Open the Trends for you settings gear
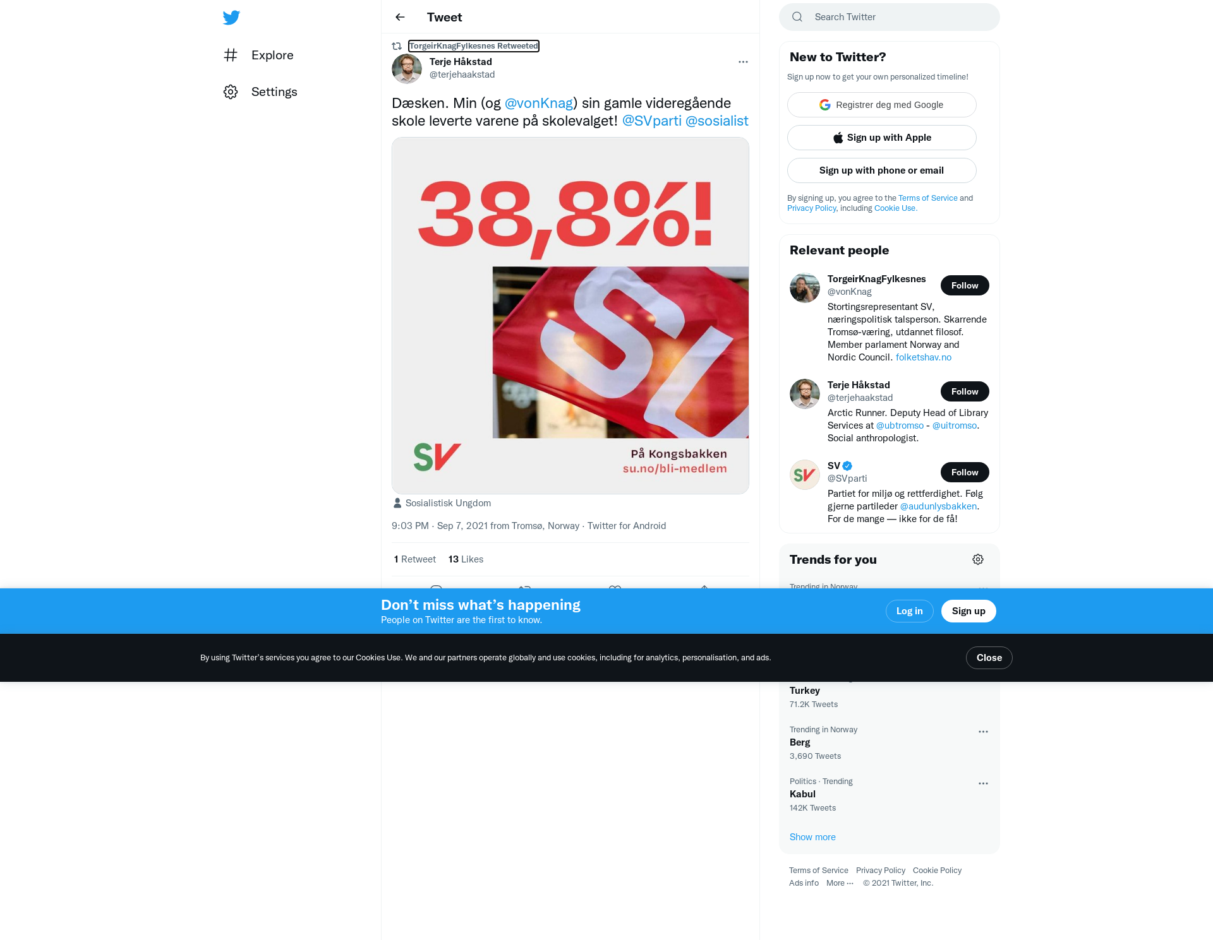Screen dimensions: 1213x940 [x=978, y=559]
